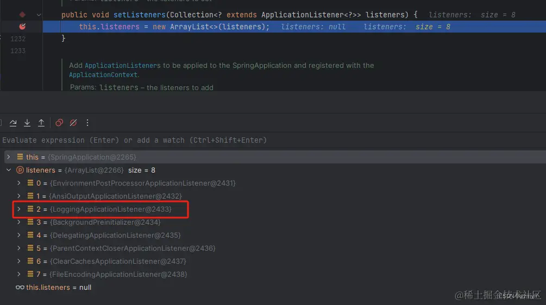
Task: Select '{LoggingApplicationListener@2433}' value text
Action: click(111, 209)
